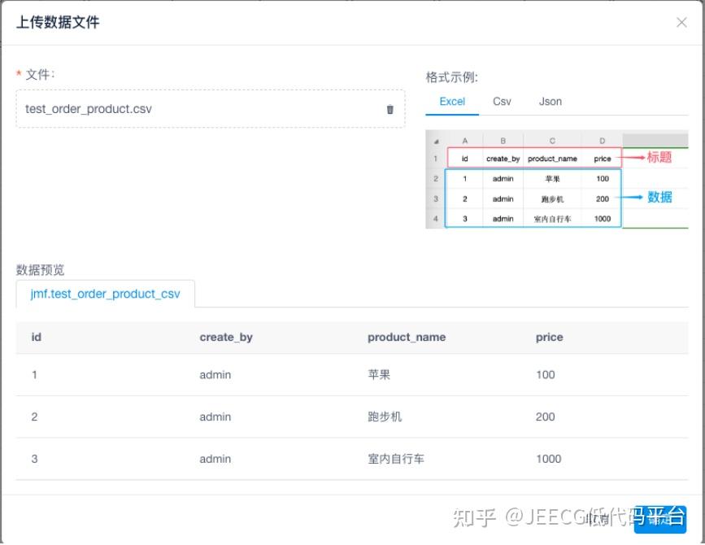Click the 数据预览 section label
The height and width of the screenshot is (545, 705).
pos(40,270)
